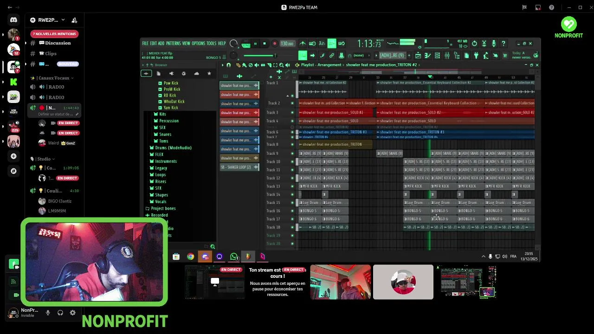Toggle Discord headphone deafen
The height and width of the screenshot is (334, 594).
tap(60, 313)
